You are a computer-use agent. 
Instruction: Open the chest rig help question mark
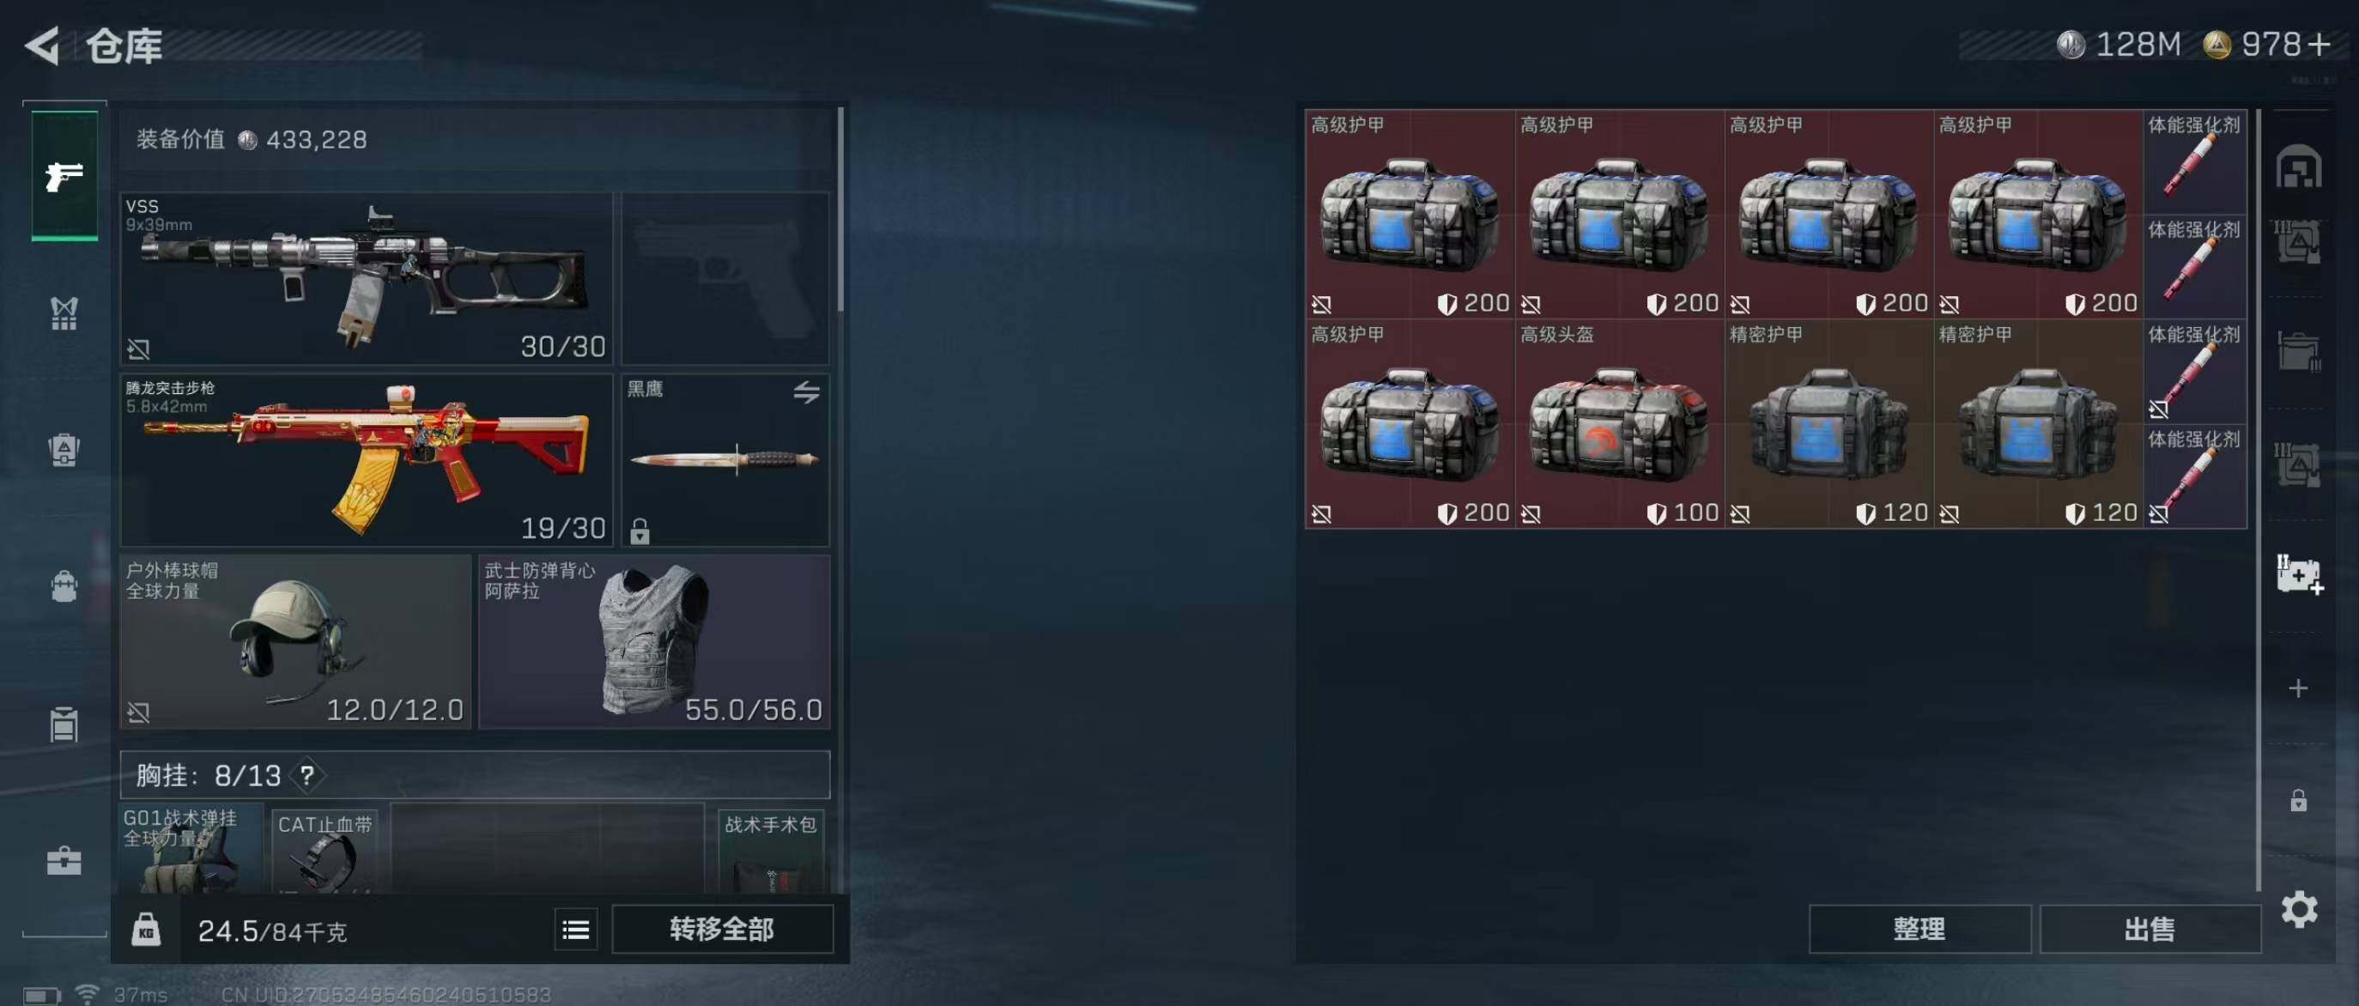(307, 776)
